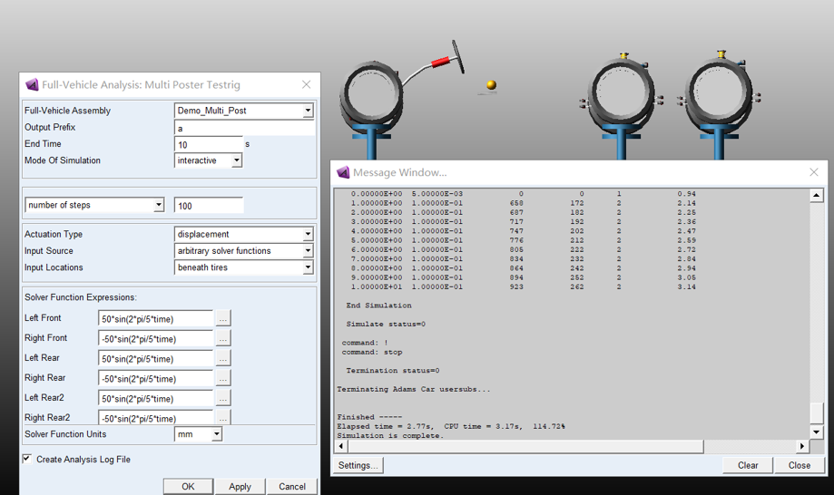
Task: Click the steering wheel in the 3D view
Action: (458, 56)
